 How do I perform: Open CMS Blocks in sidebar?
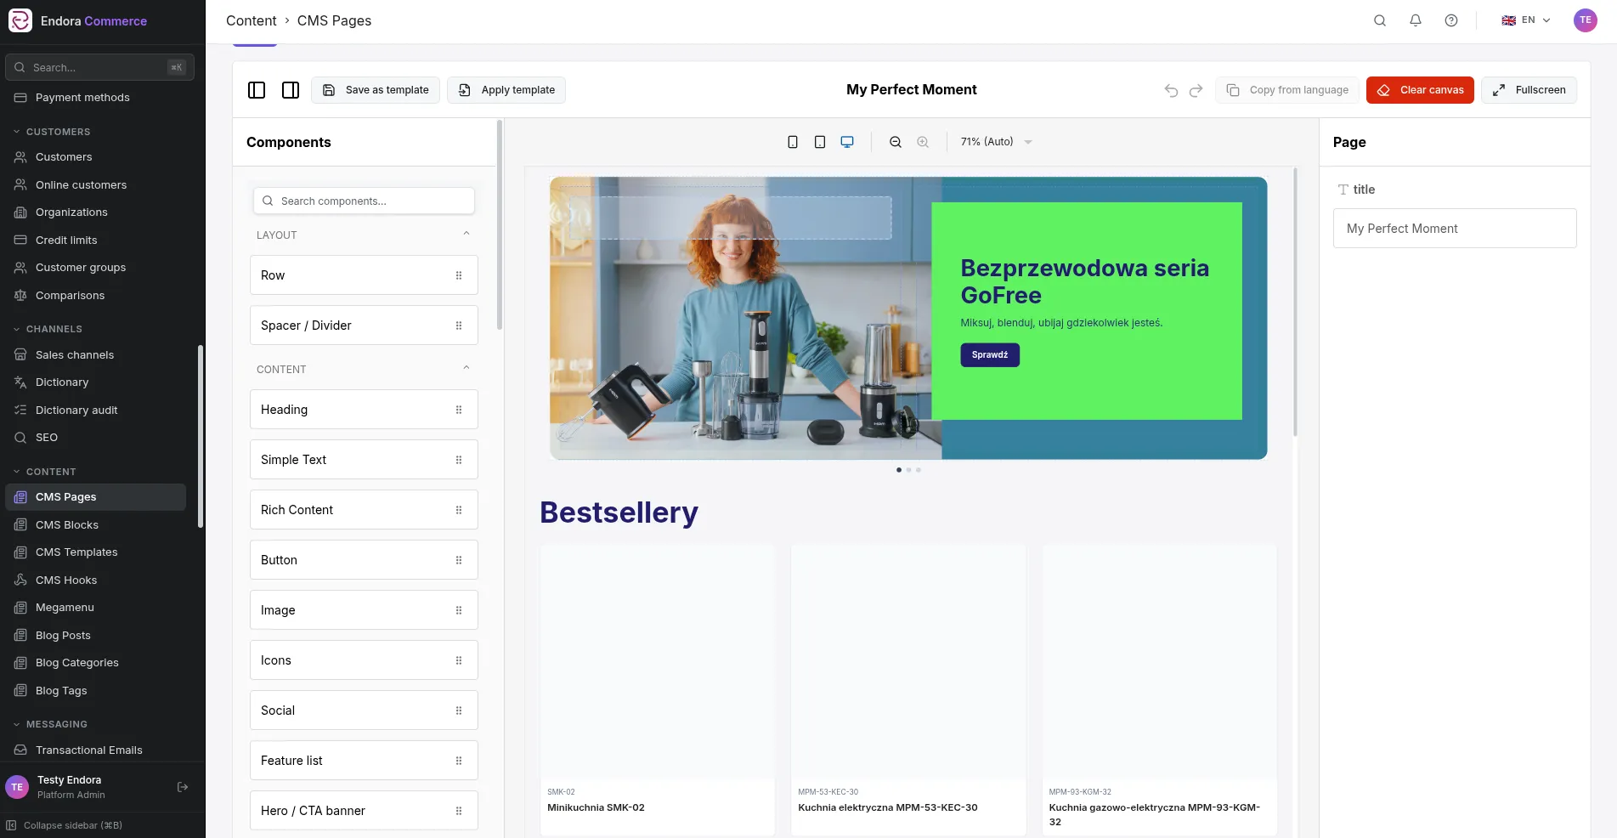coord(95,525)
